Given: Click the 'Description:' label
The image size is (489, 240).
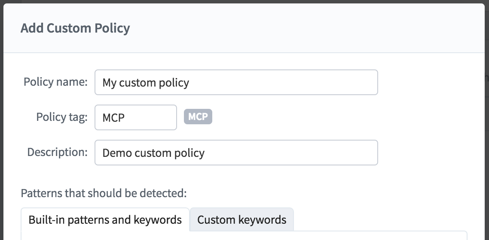Looking at the screenshot, I should (x=58, y=152).
